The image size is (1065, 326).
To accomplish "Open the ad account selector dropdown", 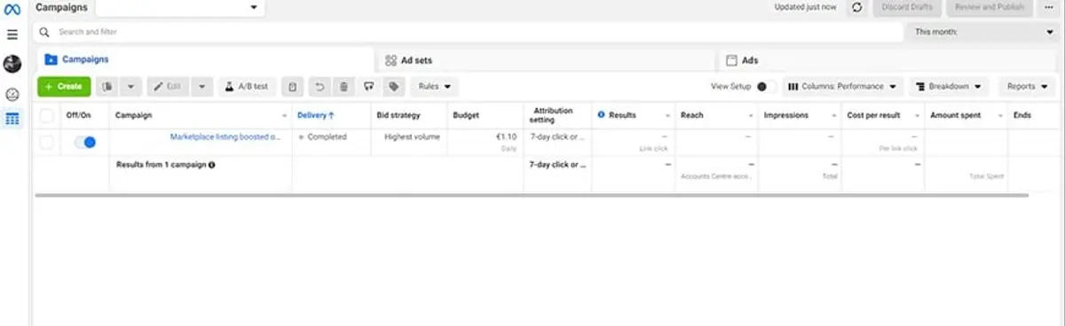I will point(179,7).
